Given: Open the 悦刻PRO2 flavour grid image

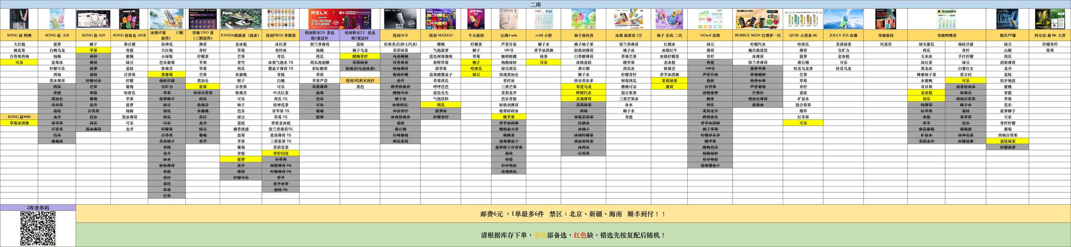Looking at the screenshot, I should tap(280, 19).
